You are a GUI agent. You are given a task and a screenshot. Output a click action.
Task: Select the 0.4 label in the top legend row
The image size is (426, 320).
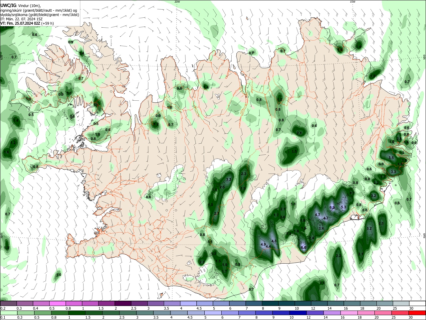[36, 308]
